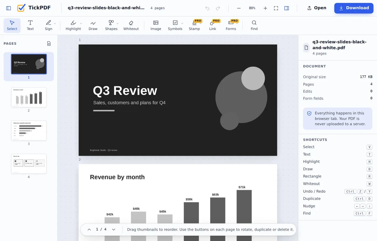Viewport: 377px width, 241px height.
Task: Select the Symbols checkbox tool
Action: [175, 26]
